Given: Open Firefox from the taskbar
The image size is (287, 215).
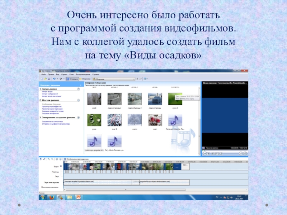Looking at the screenshot, I should point(51,197).
